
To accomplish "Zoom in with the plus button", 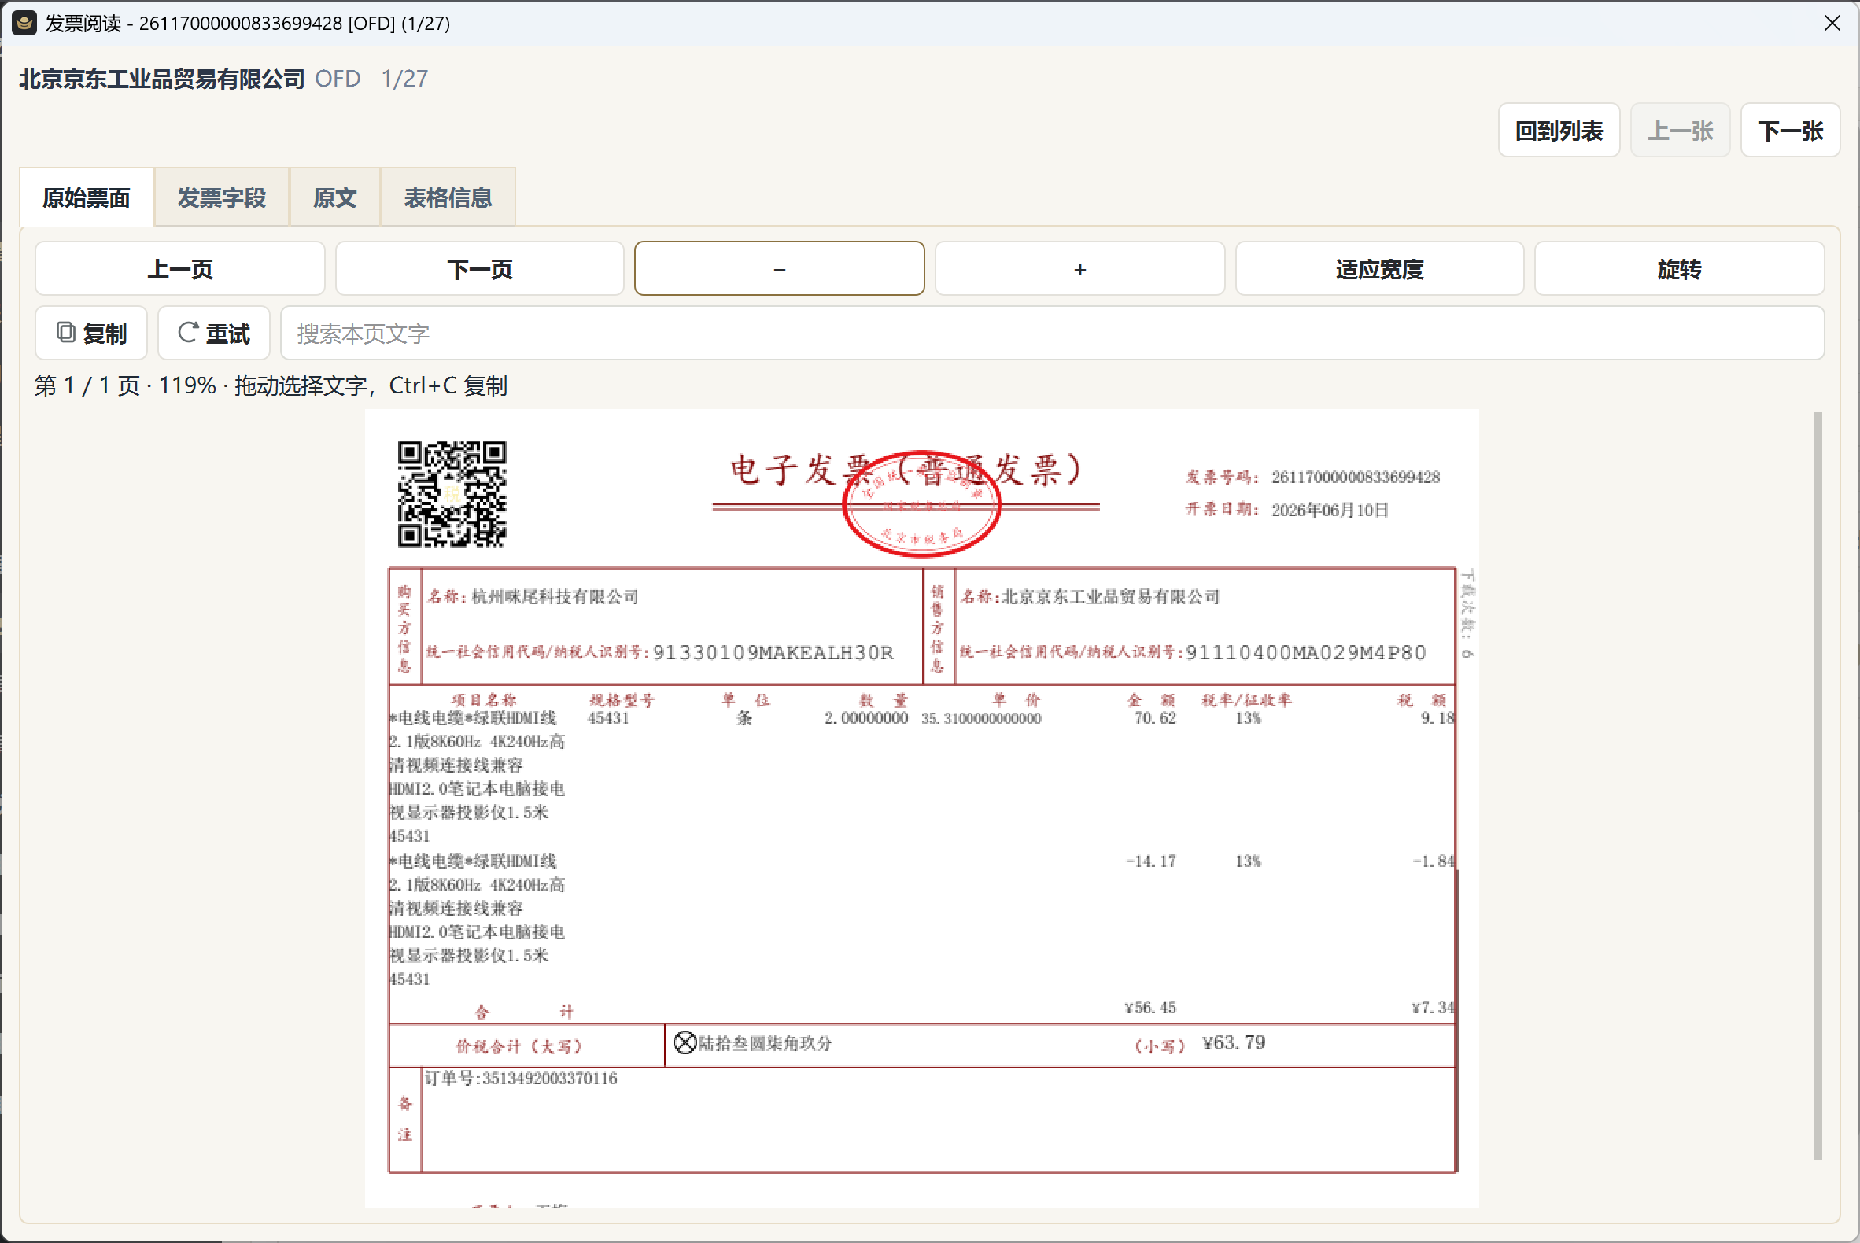I will pos(1079,270).
